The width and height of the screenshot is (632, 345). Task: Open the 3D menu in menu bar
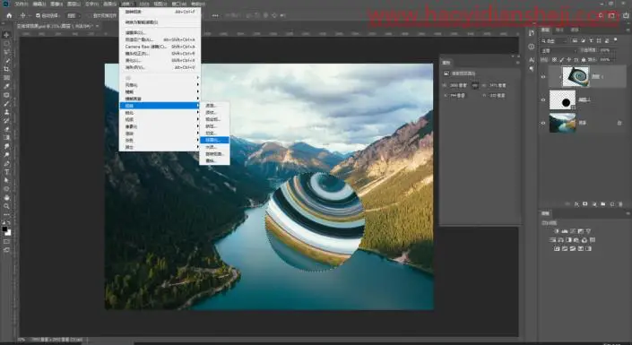144,4
